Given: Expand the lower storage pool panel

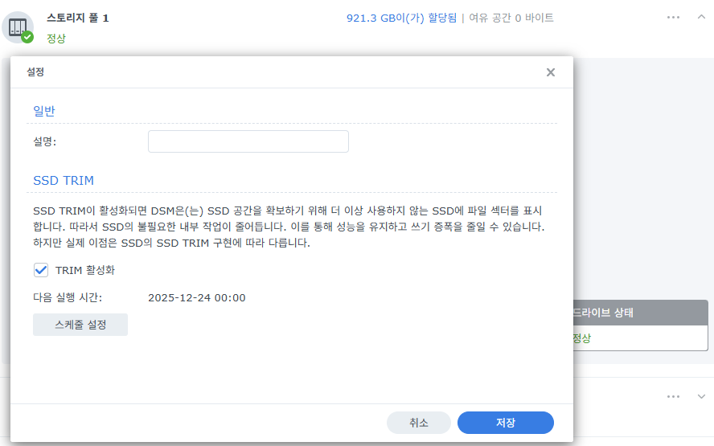Looking at the screenshot, I should [701, 396].
